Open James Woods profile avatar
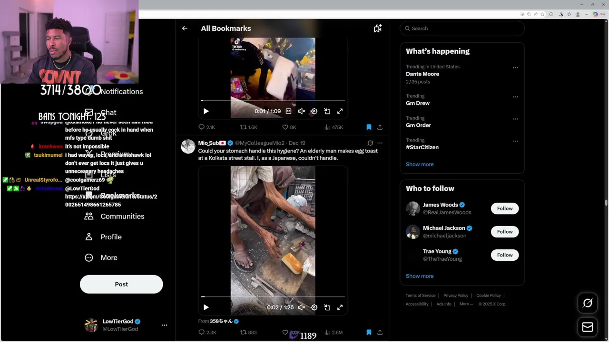 (413, 209)
